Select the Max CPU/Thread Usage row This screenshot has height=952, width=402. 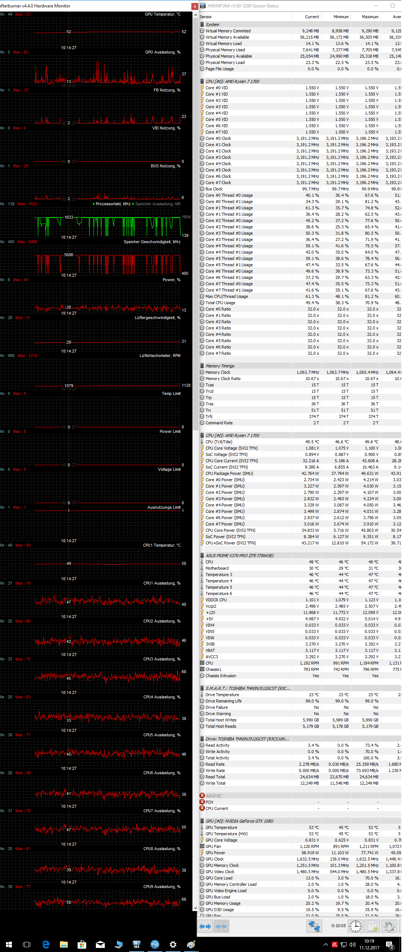[300, 296]
